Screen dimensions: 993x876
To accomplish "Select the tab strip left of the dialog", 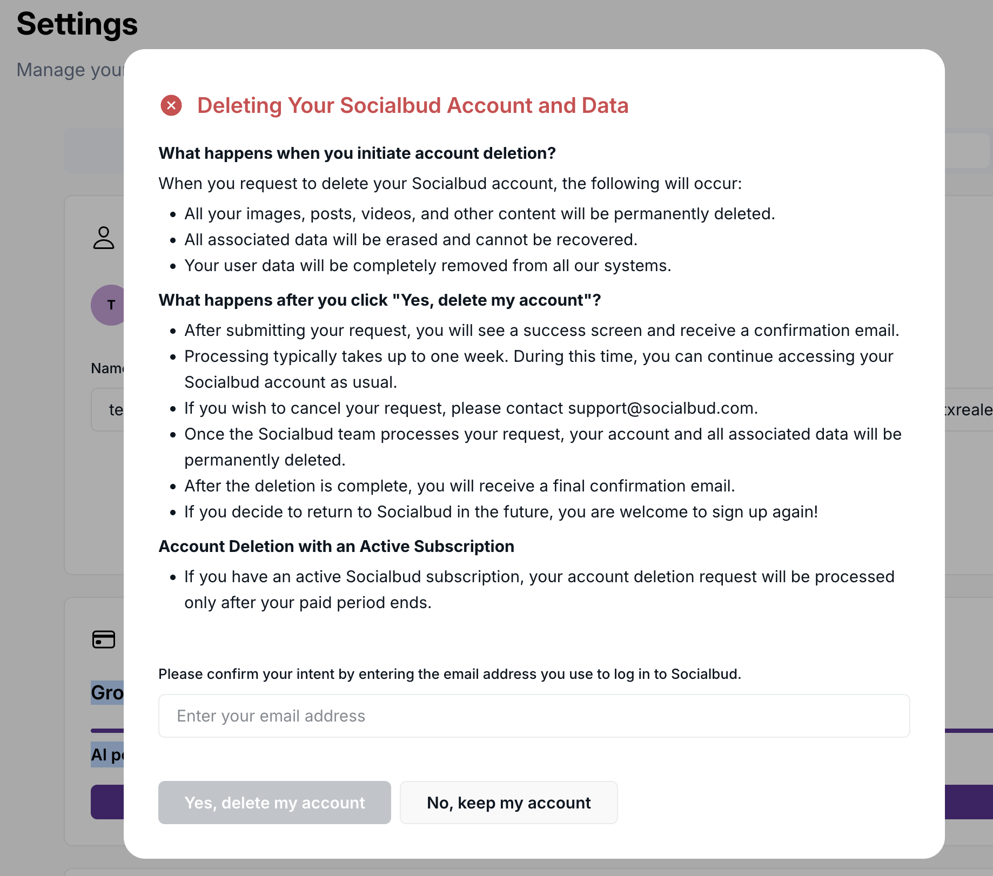I will click(94, 151).
